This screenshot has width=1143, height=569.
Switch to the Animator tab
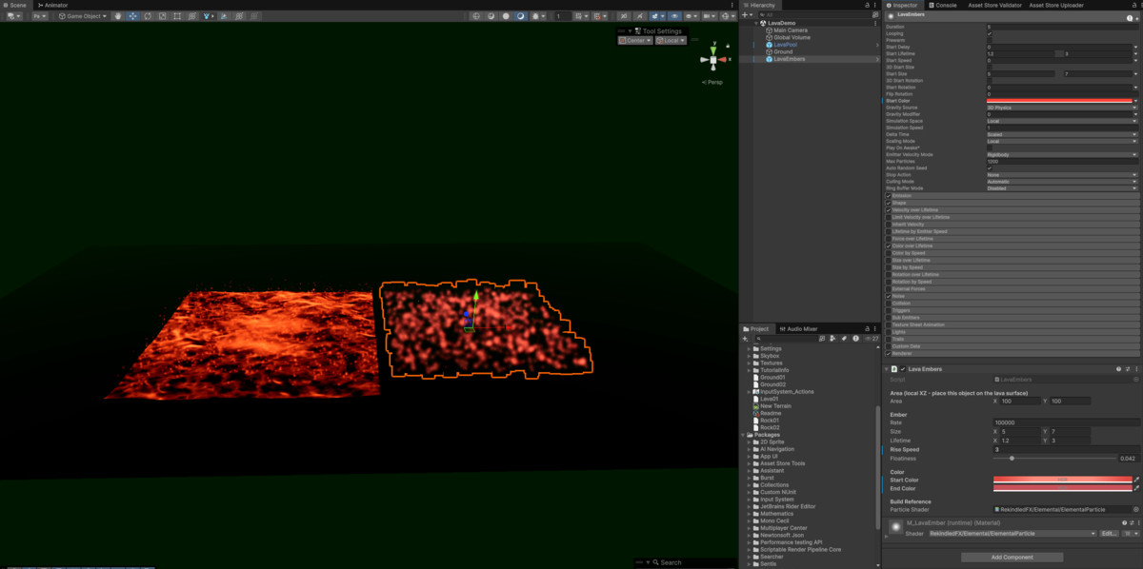(53, 5)
